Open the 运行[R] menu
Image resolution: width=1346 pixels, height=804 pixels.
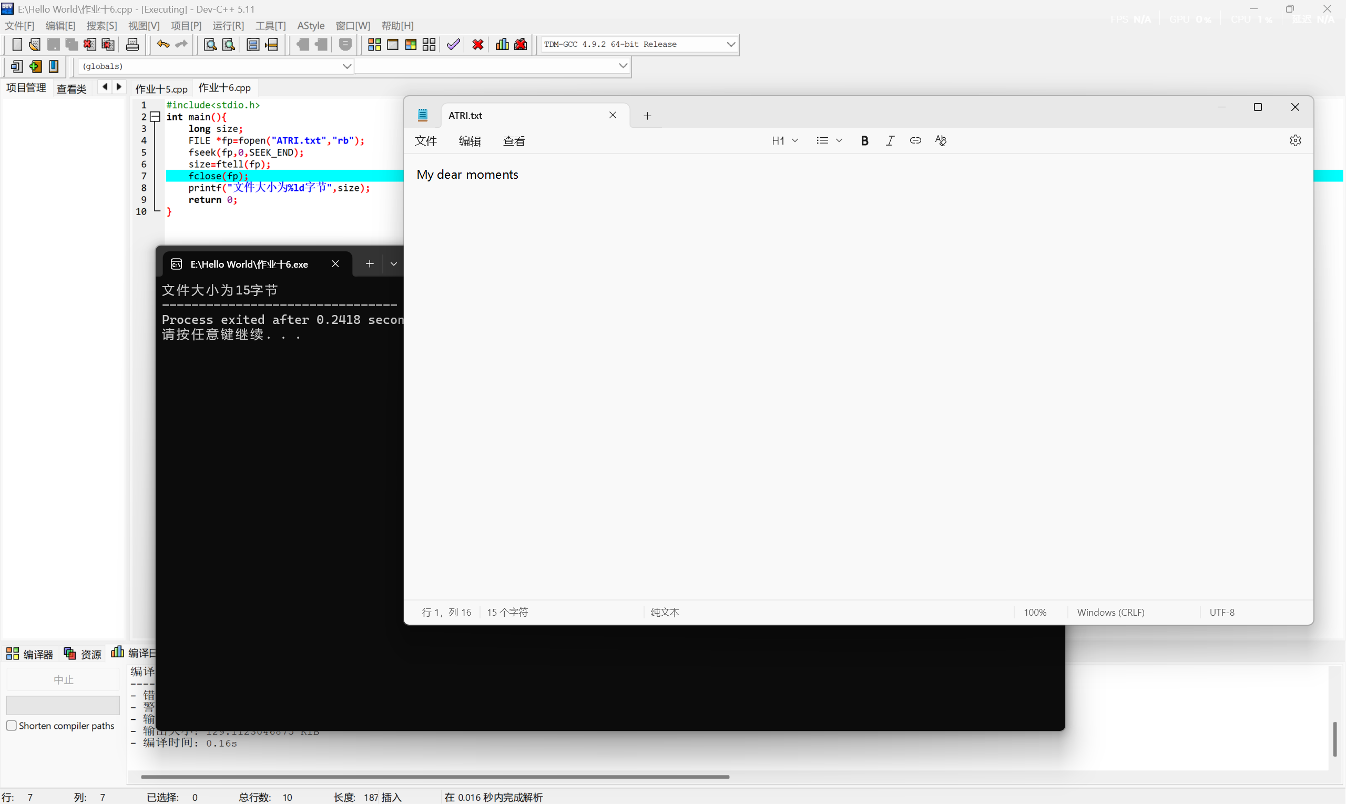228,25
